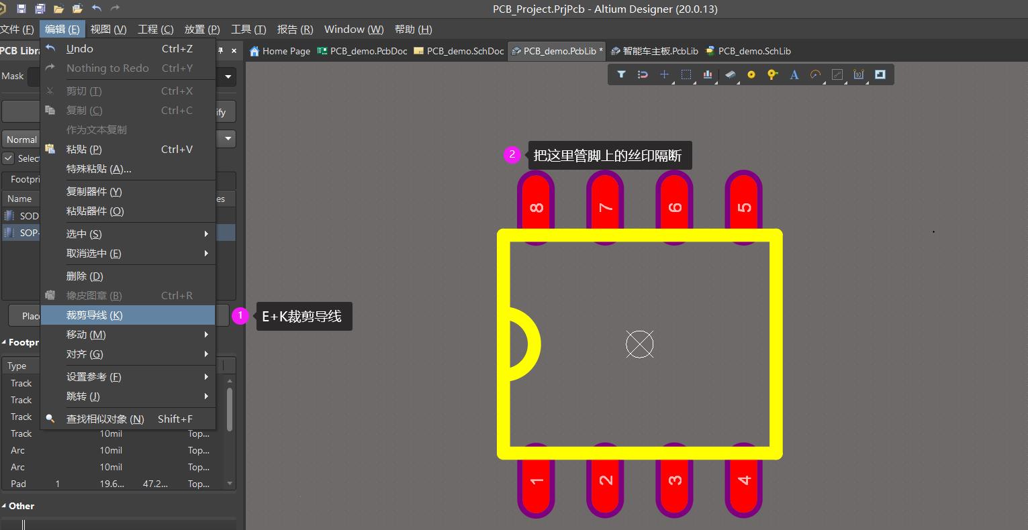Select the Place Via tool
This screenshot has height=530, width=1028.
point(772,74)
